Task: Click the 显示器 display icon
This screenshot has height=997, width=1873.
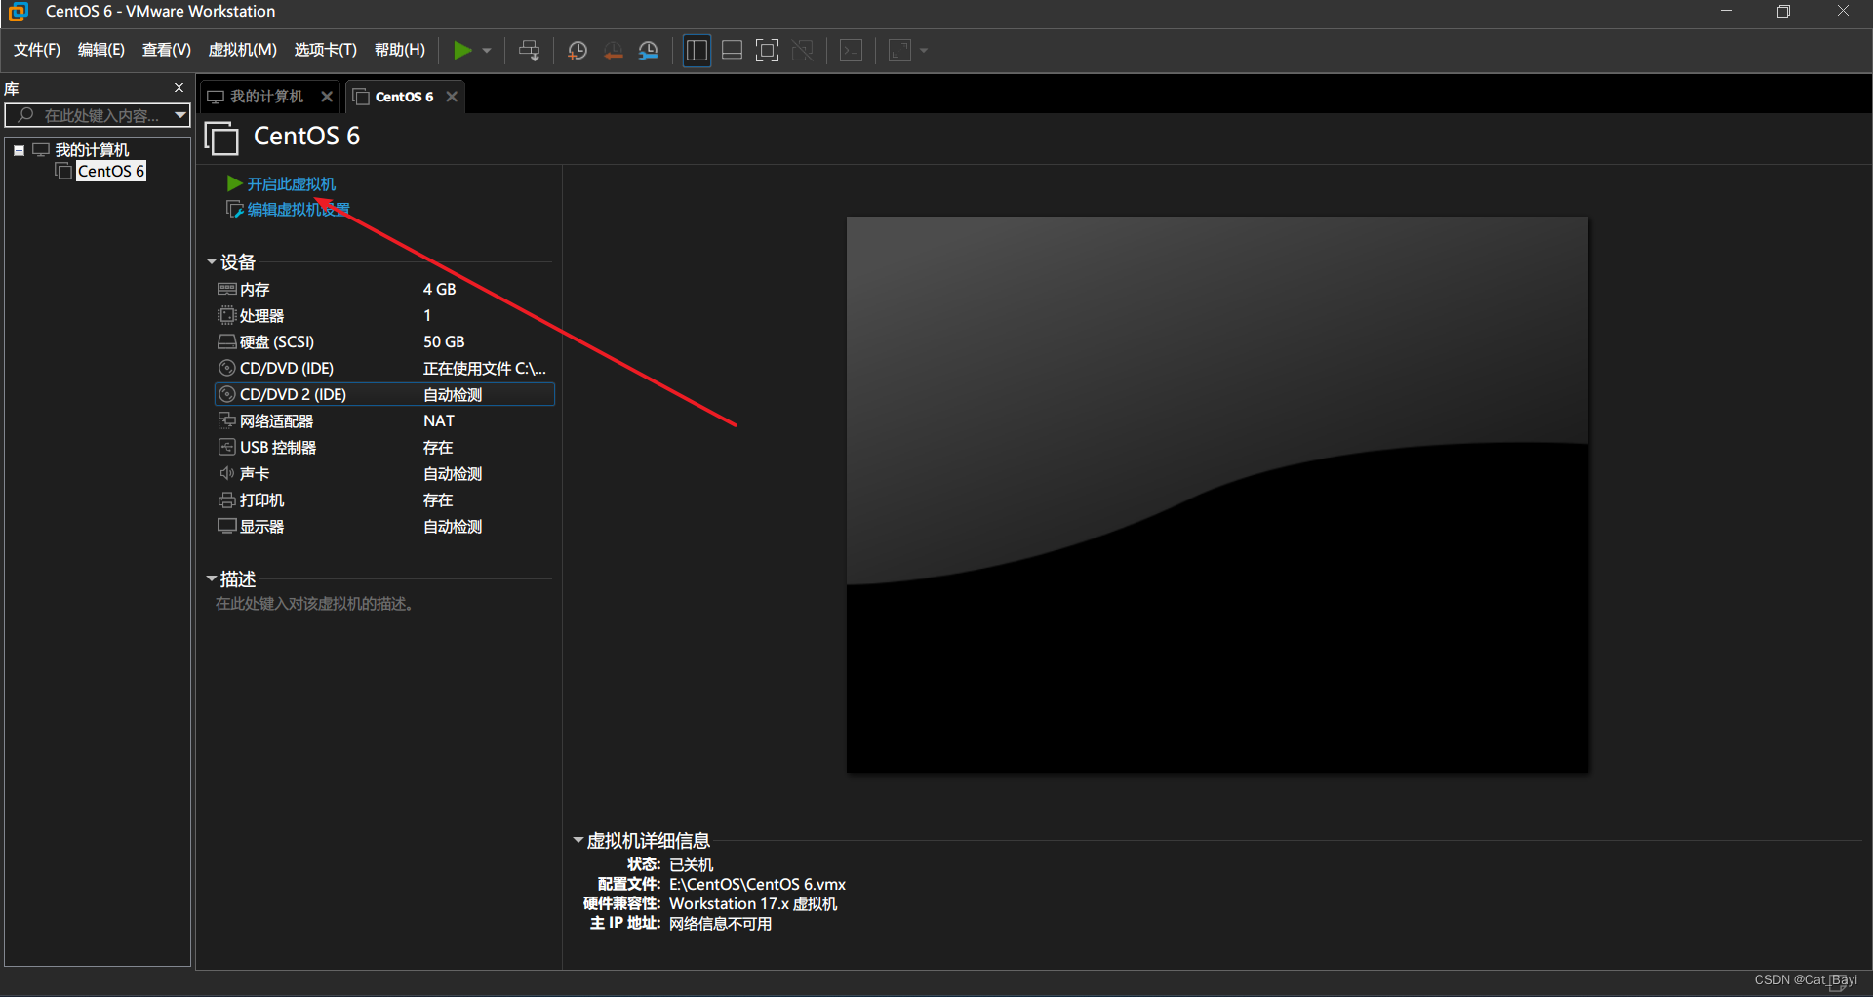Action: coord(226,526)
